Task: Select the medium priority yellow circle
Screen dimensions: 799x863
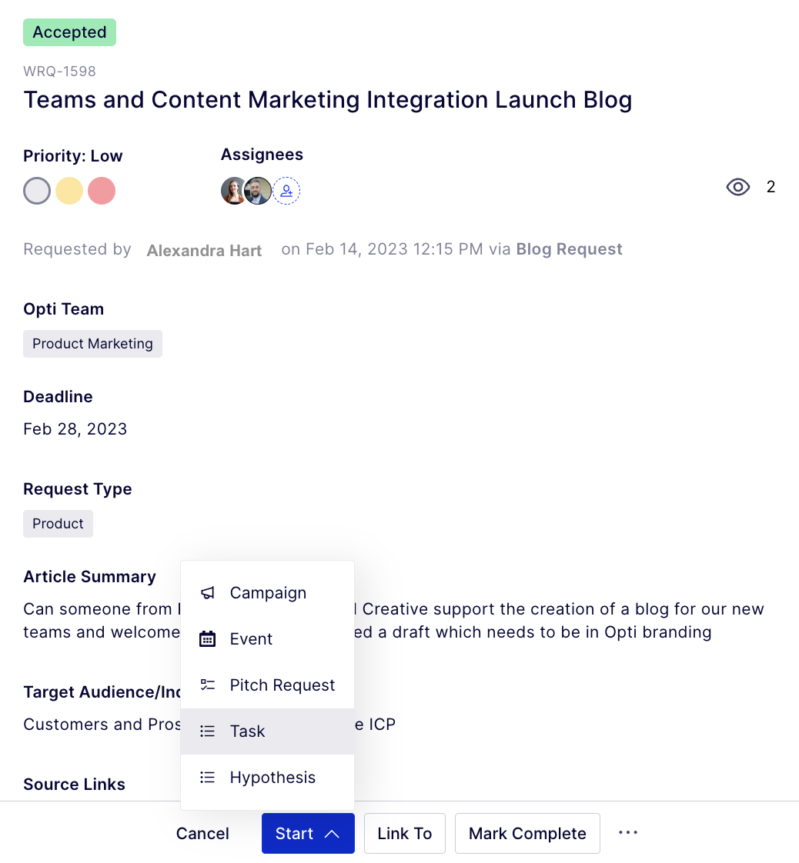Action: pos(69,191)
